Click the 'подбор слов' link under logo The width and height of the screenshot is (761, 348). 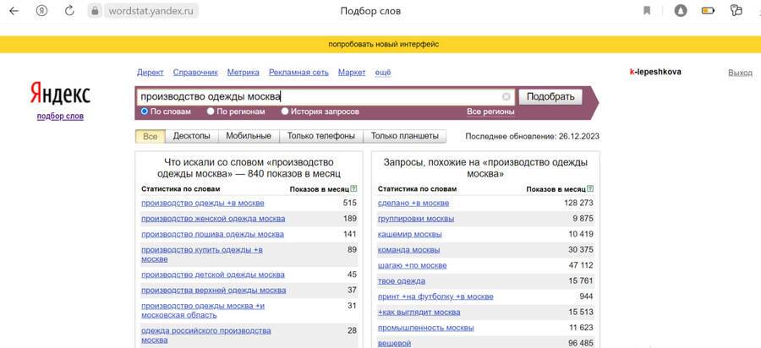[60, 117]
